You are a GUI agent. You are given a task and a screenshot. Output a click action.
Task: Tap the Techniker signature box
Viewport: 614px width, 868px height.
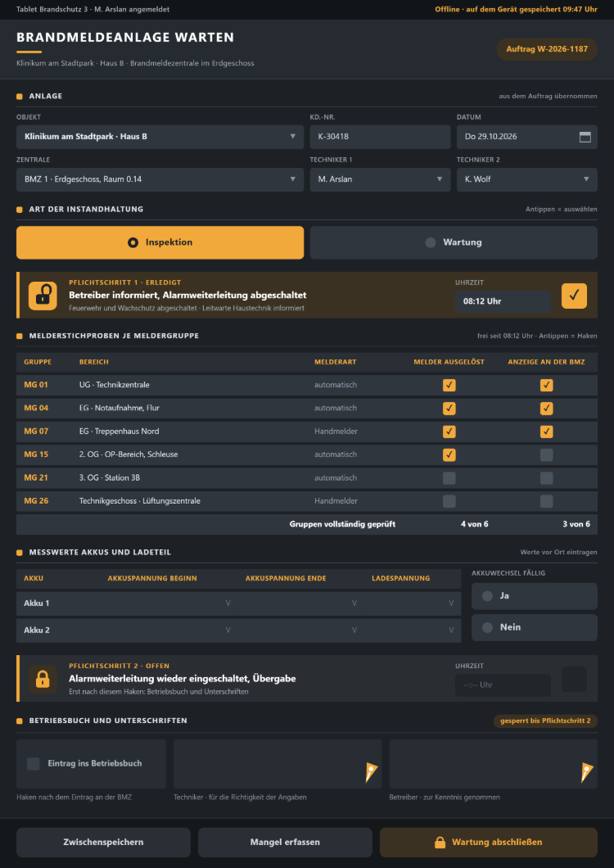[278, 764]
